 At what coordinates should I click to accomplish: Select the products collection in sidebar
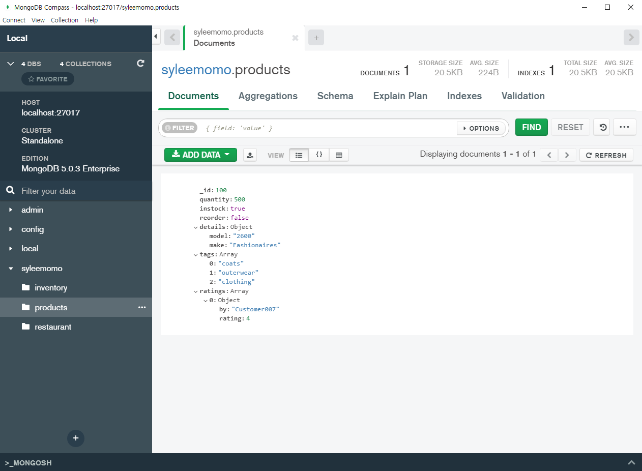pos(76,307)
